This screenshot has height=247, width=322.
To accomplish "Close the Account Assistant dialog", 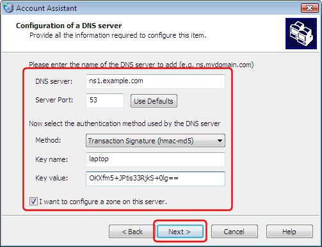I will tap(309, 8).
